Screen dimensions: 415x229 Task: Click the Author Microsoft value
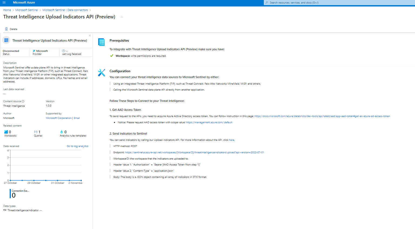[x=9, y=118]
